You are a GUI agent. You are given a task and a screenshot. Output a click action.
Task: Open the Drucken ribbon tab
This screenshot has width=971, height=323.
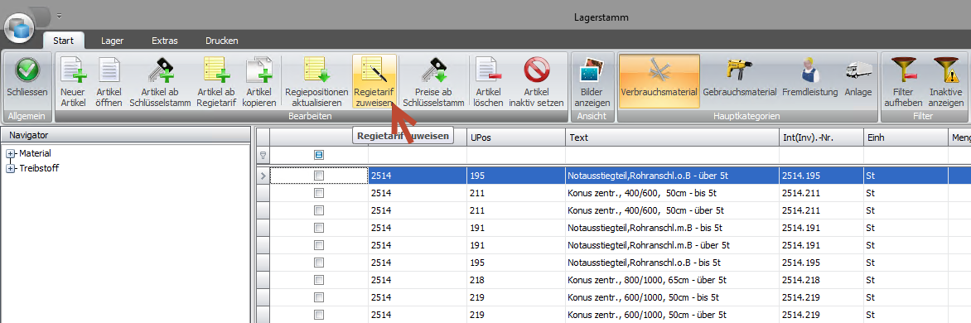pyautogui.click(x=222, y=41)
